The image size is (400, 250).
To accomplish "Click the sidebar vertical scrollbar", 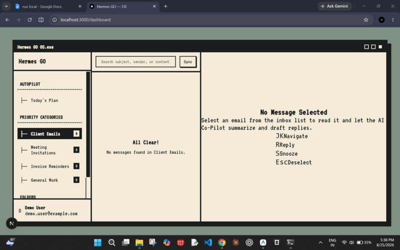I will click(x=88, y=125).
